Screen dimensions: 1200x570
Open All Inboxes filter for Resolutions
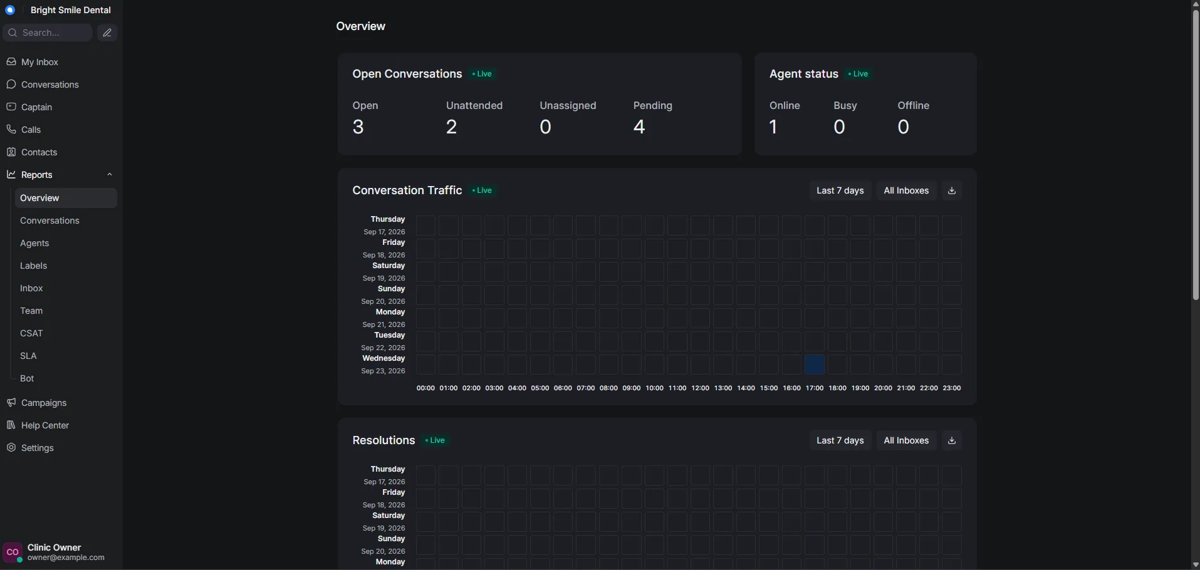[906, 440]
